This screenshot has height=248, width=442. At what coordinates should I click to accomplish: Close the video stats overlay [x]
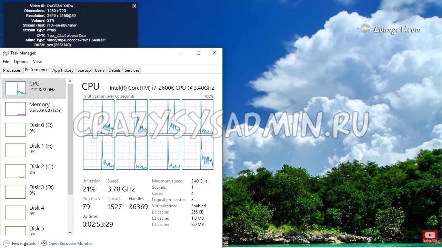134,6
